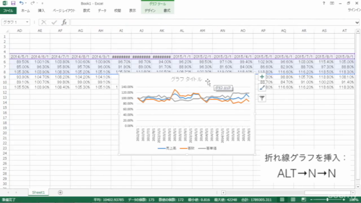Expand the formula bar with chevron

357,23
